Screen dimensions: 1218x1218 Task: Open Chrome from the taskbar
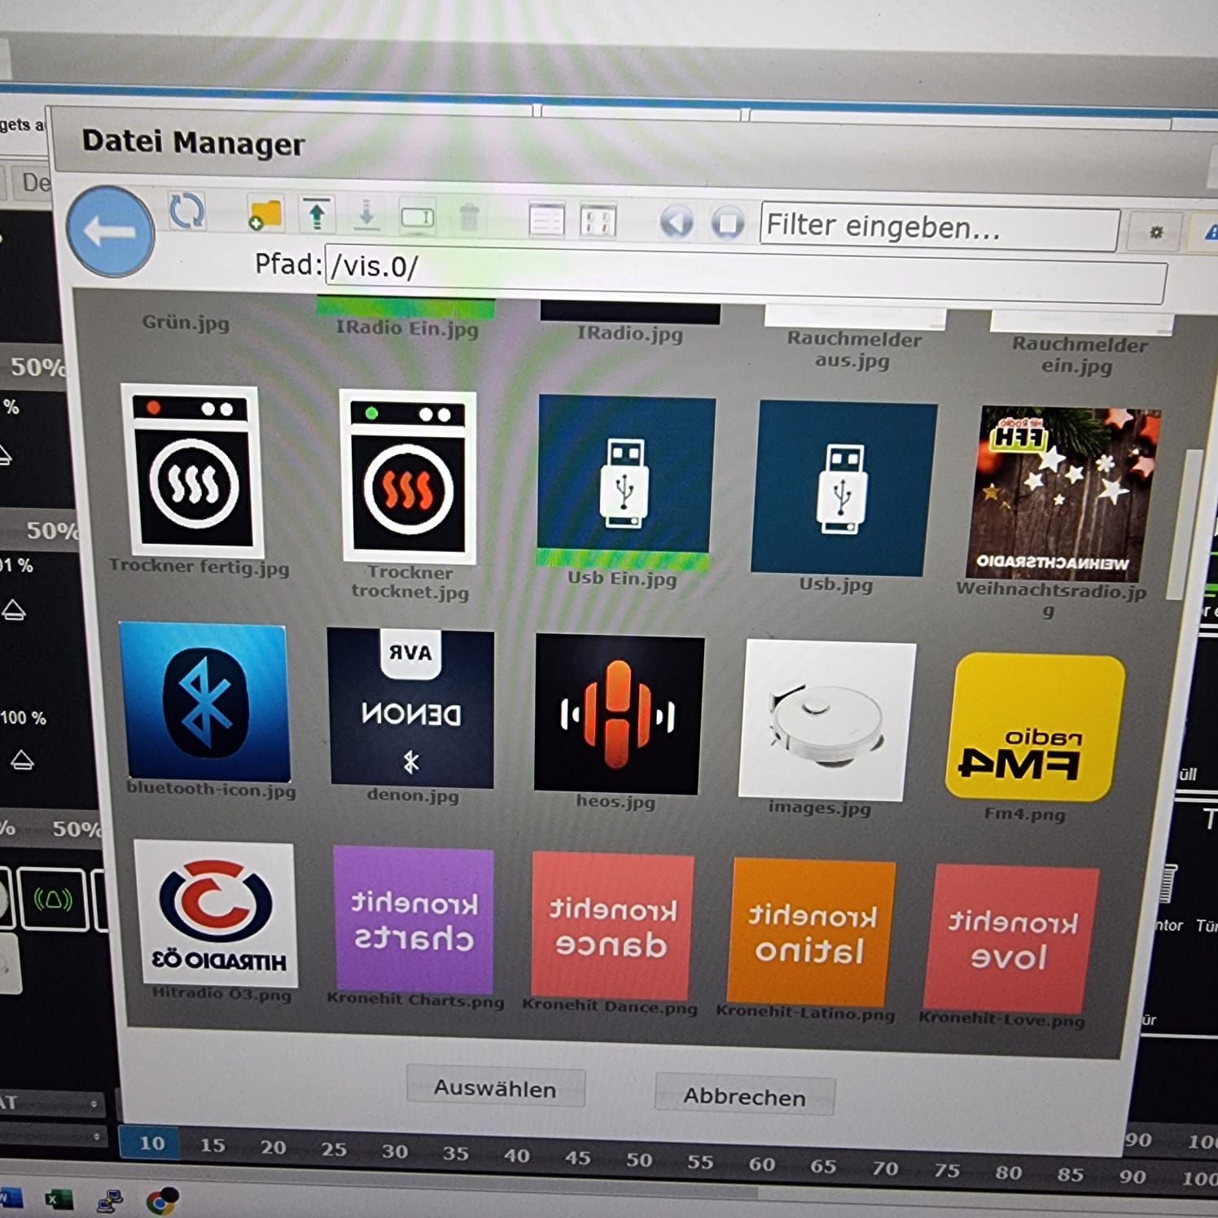[162, 1201]
